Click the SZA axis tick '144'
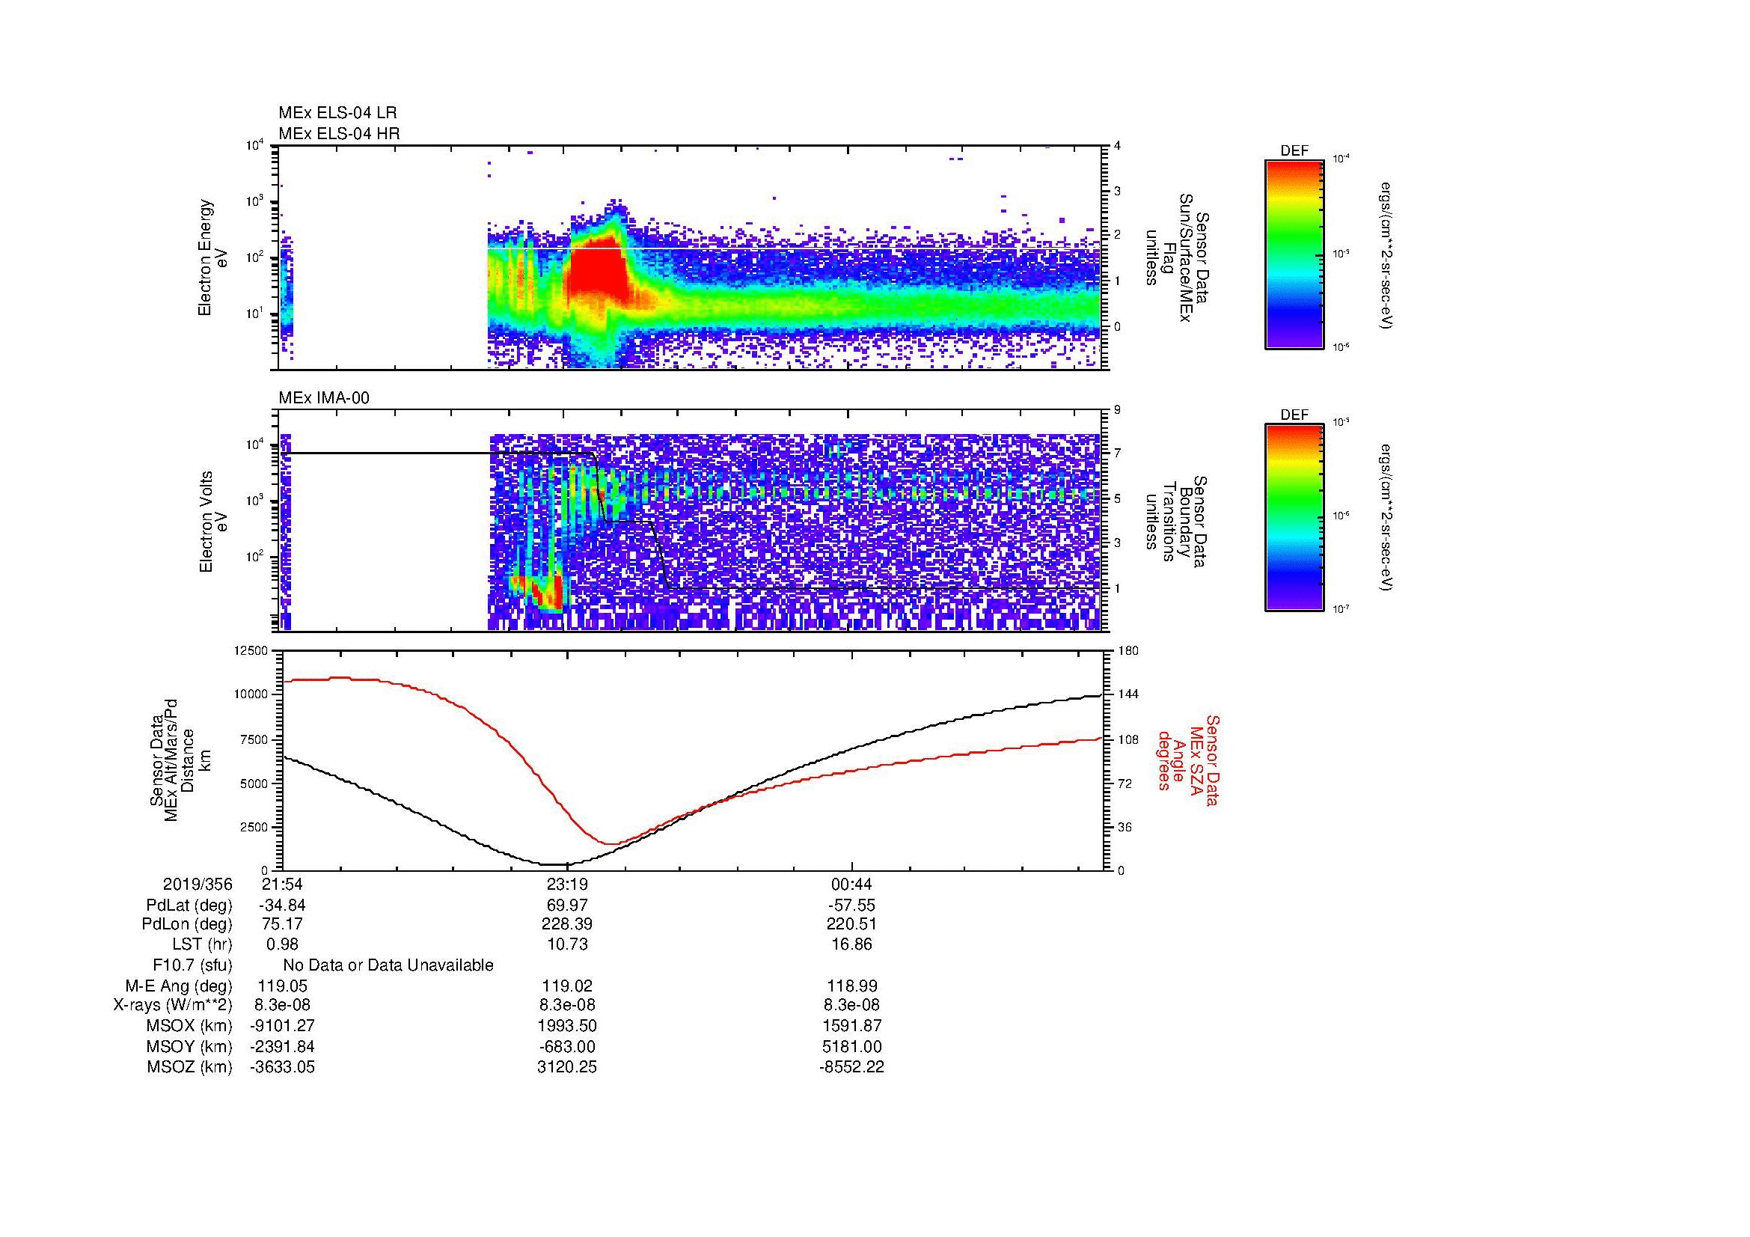The image size is (1750, 1237). coord(1129,694)
